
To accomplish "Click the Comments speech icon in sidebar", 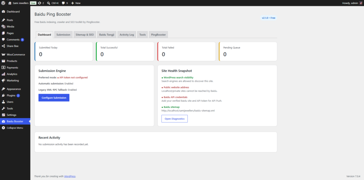I will tap(4, 40).
